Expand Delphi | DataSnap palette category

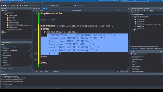(131, 66)
